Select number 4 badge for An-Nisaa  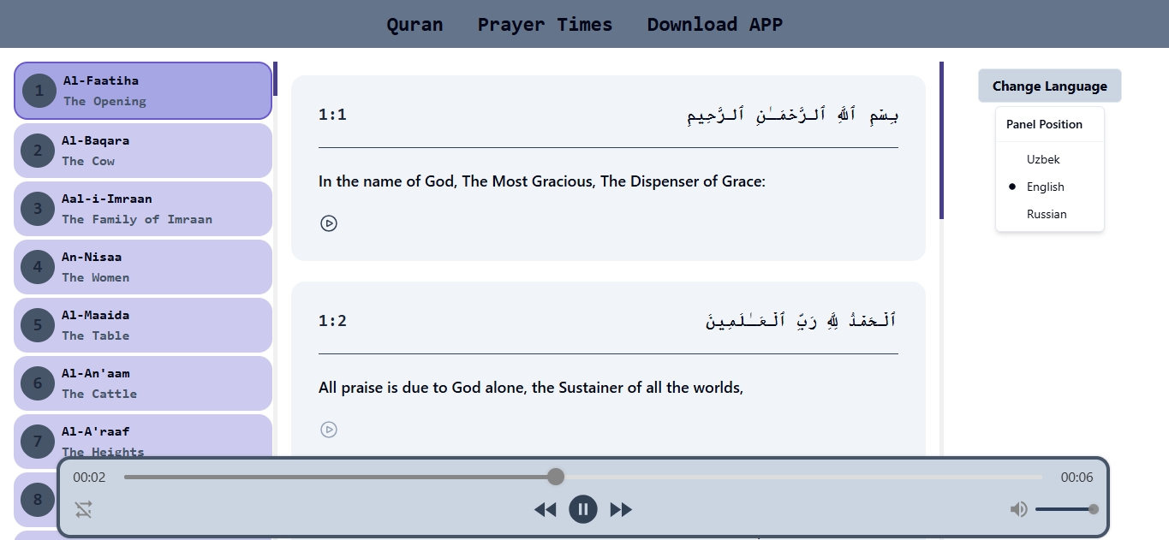[x=38, y=267]
